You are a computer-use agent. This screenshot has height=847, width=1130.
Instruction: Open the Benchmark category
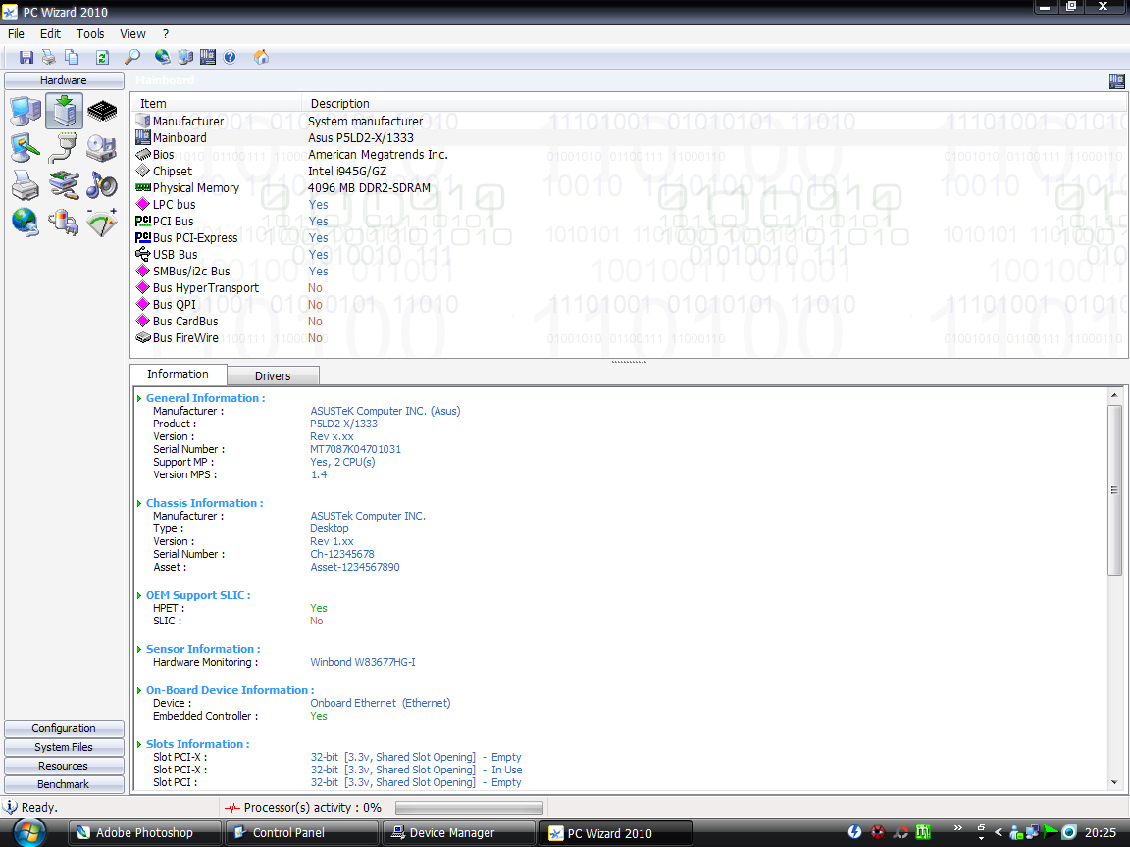coord(64,785)
